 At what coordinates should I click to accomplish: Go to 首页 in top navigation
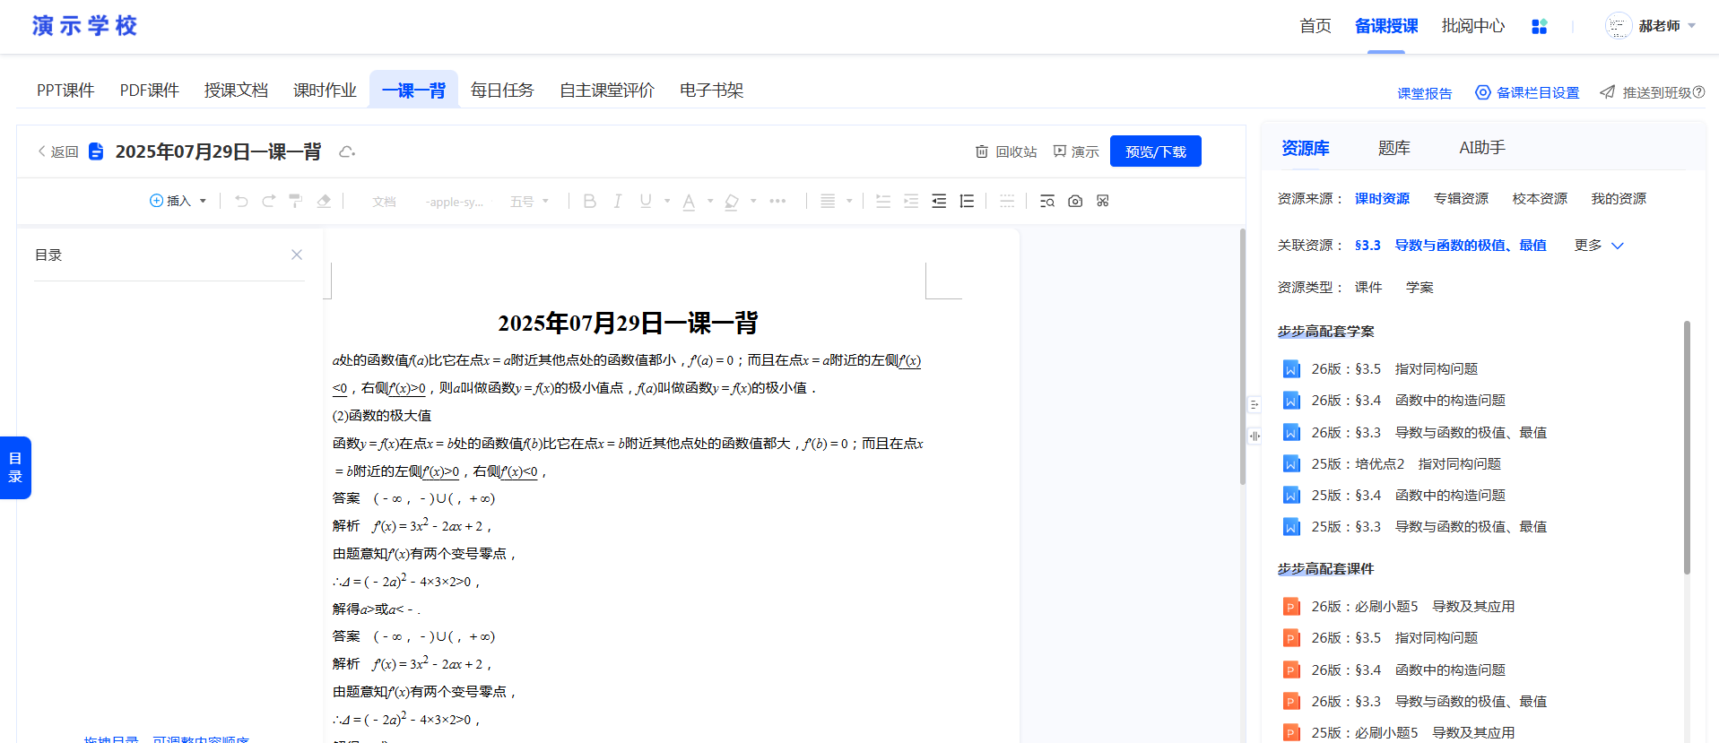pyautogui.click(x=1315, y=26)
